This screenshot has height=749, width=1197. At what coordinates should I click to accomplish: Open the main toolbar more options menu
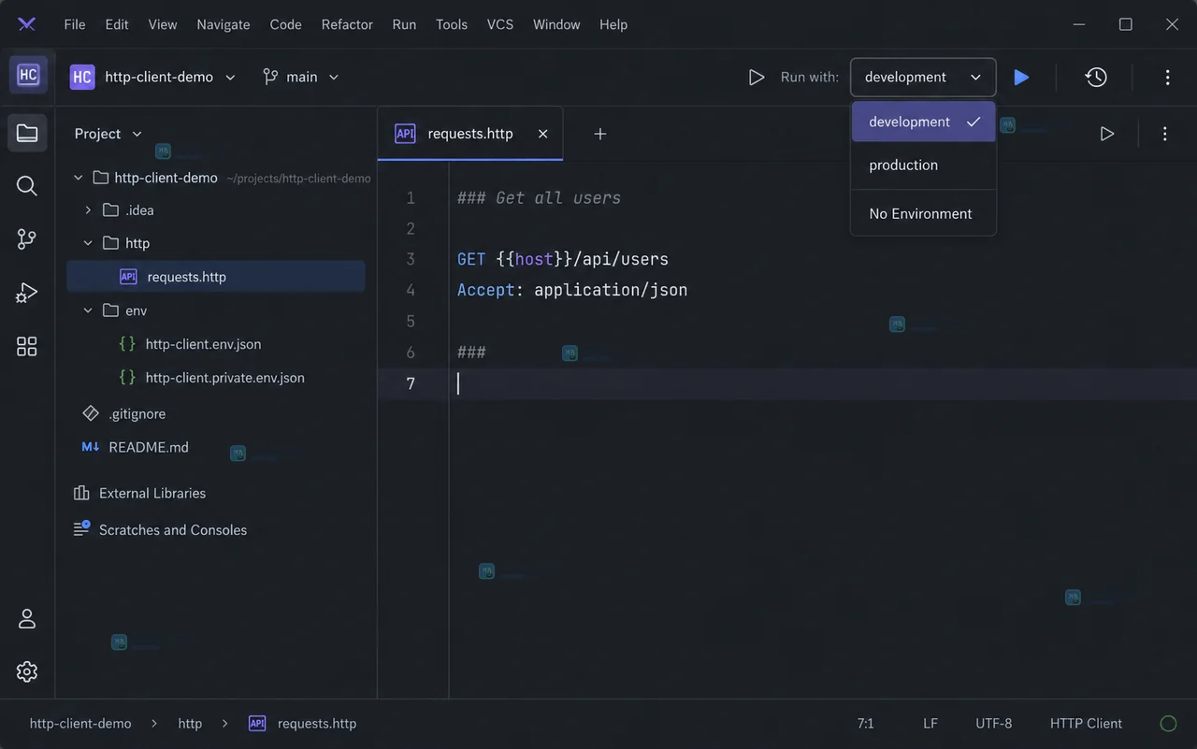(x=1167, y=77)
